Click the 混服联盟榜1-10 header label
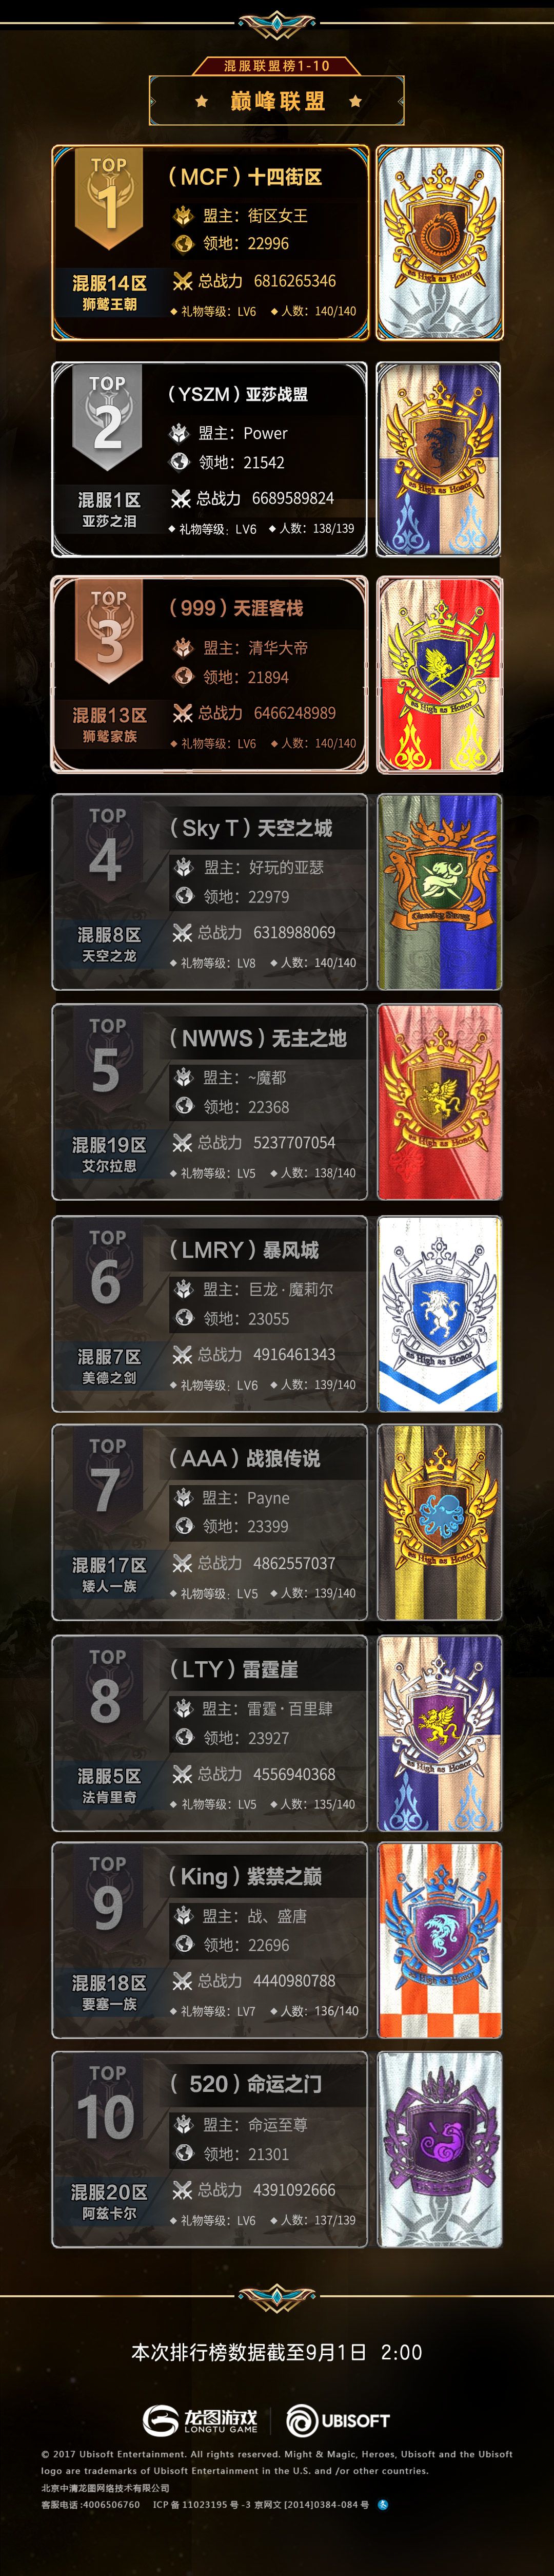 tap(277, 66)
